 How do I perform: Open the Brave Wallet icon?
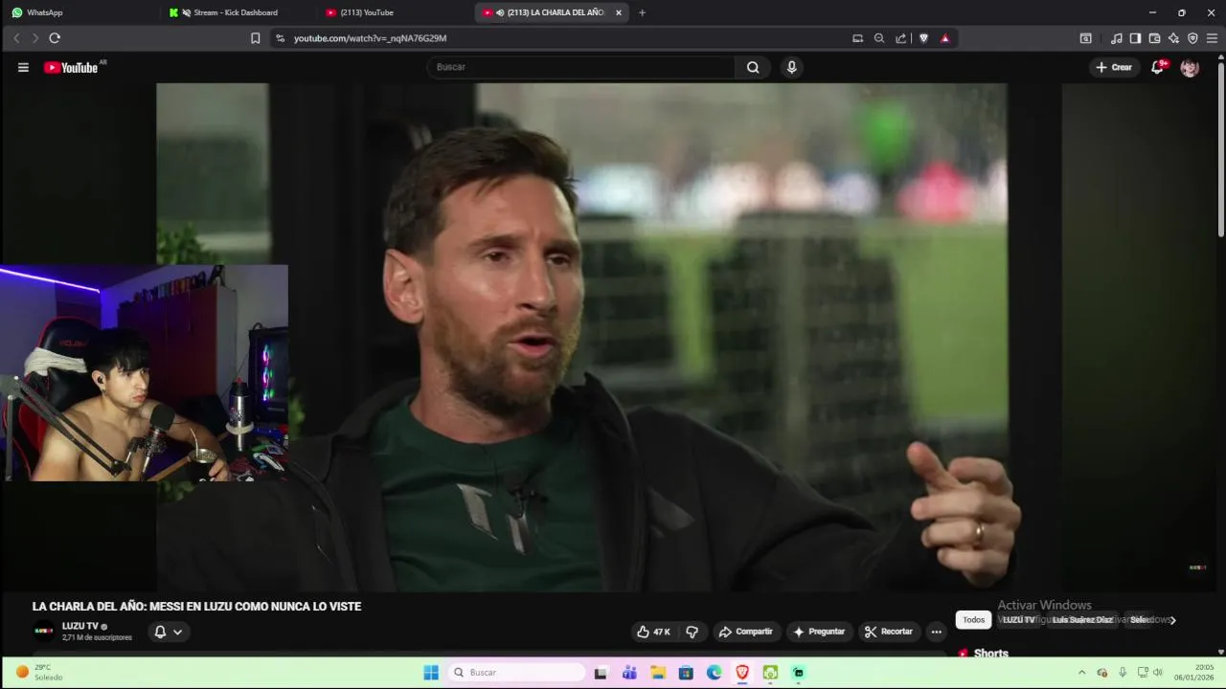coord(1154,38)
